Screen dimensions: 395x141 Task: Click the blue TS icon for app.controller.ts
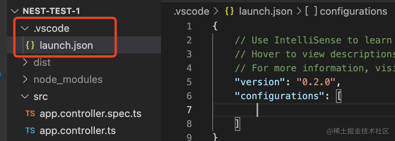[30, 131]
